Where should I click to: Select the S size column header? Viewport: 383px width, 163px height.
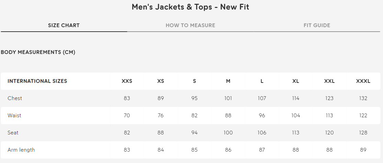[194, 81]
